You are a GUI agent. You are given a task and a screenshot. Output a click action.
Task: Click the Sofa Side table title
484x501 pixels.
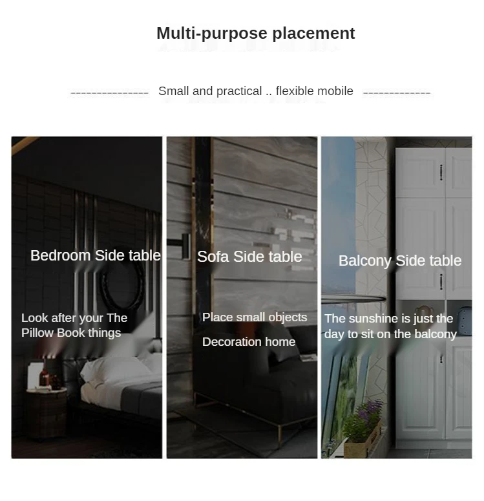tap(249, 257)
